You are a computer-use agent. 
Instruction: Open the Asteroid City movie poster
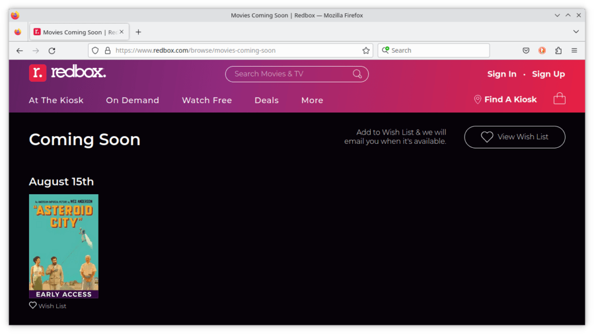coord(64,246)
